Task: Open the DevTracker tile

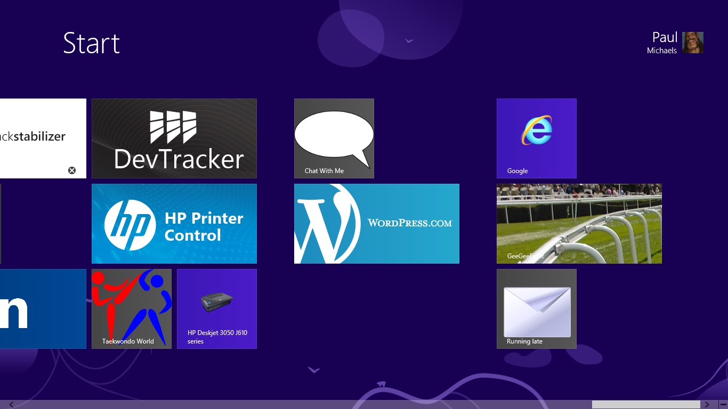Action: click(174, 138)
